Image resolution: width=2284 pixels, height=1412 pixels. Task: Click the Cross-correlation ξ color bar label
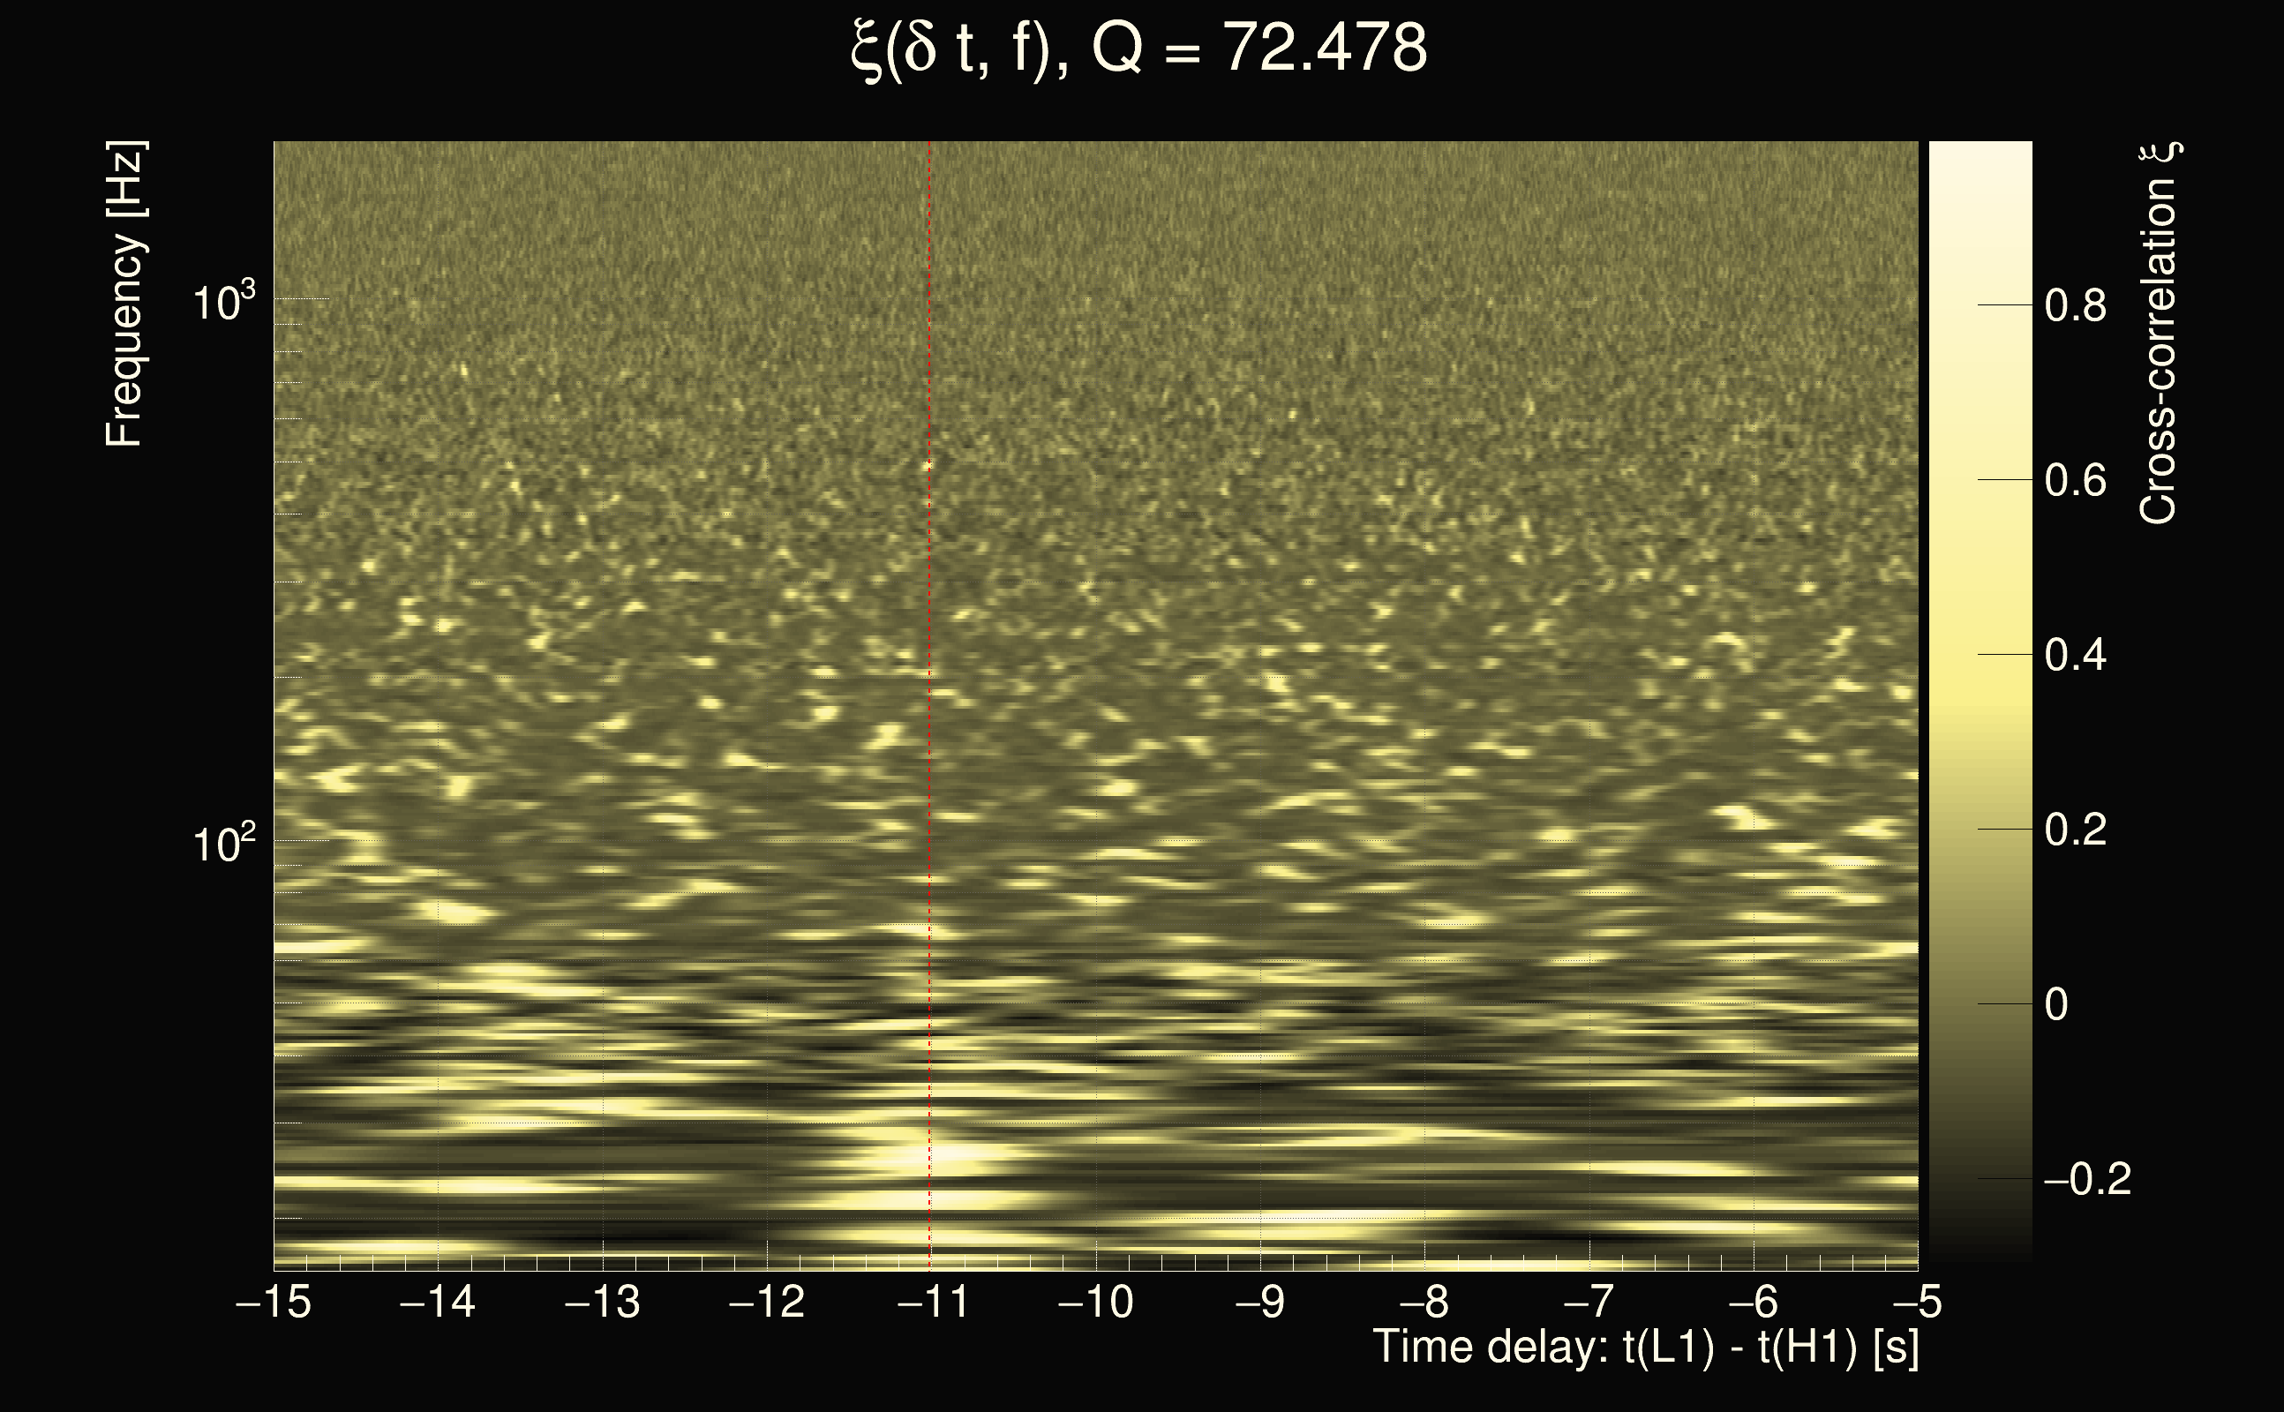coord(2158,334)
